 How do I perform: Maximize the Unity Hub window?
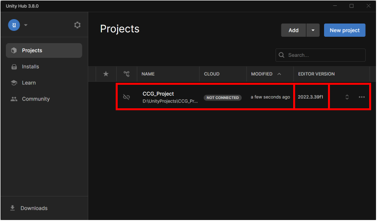pos(352,6)
